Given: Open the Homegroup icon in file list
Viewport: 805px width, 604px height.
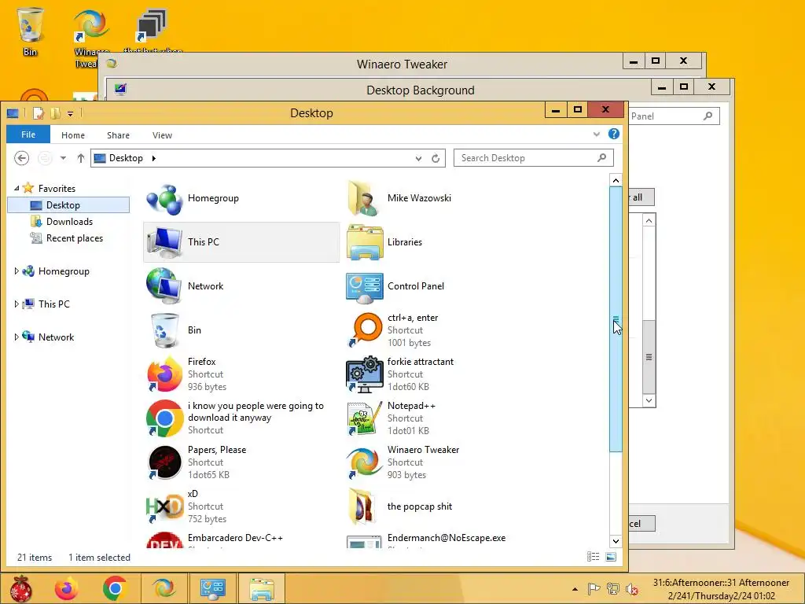Looking at the screenshot, I should 164,198.
